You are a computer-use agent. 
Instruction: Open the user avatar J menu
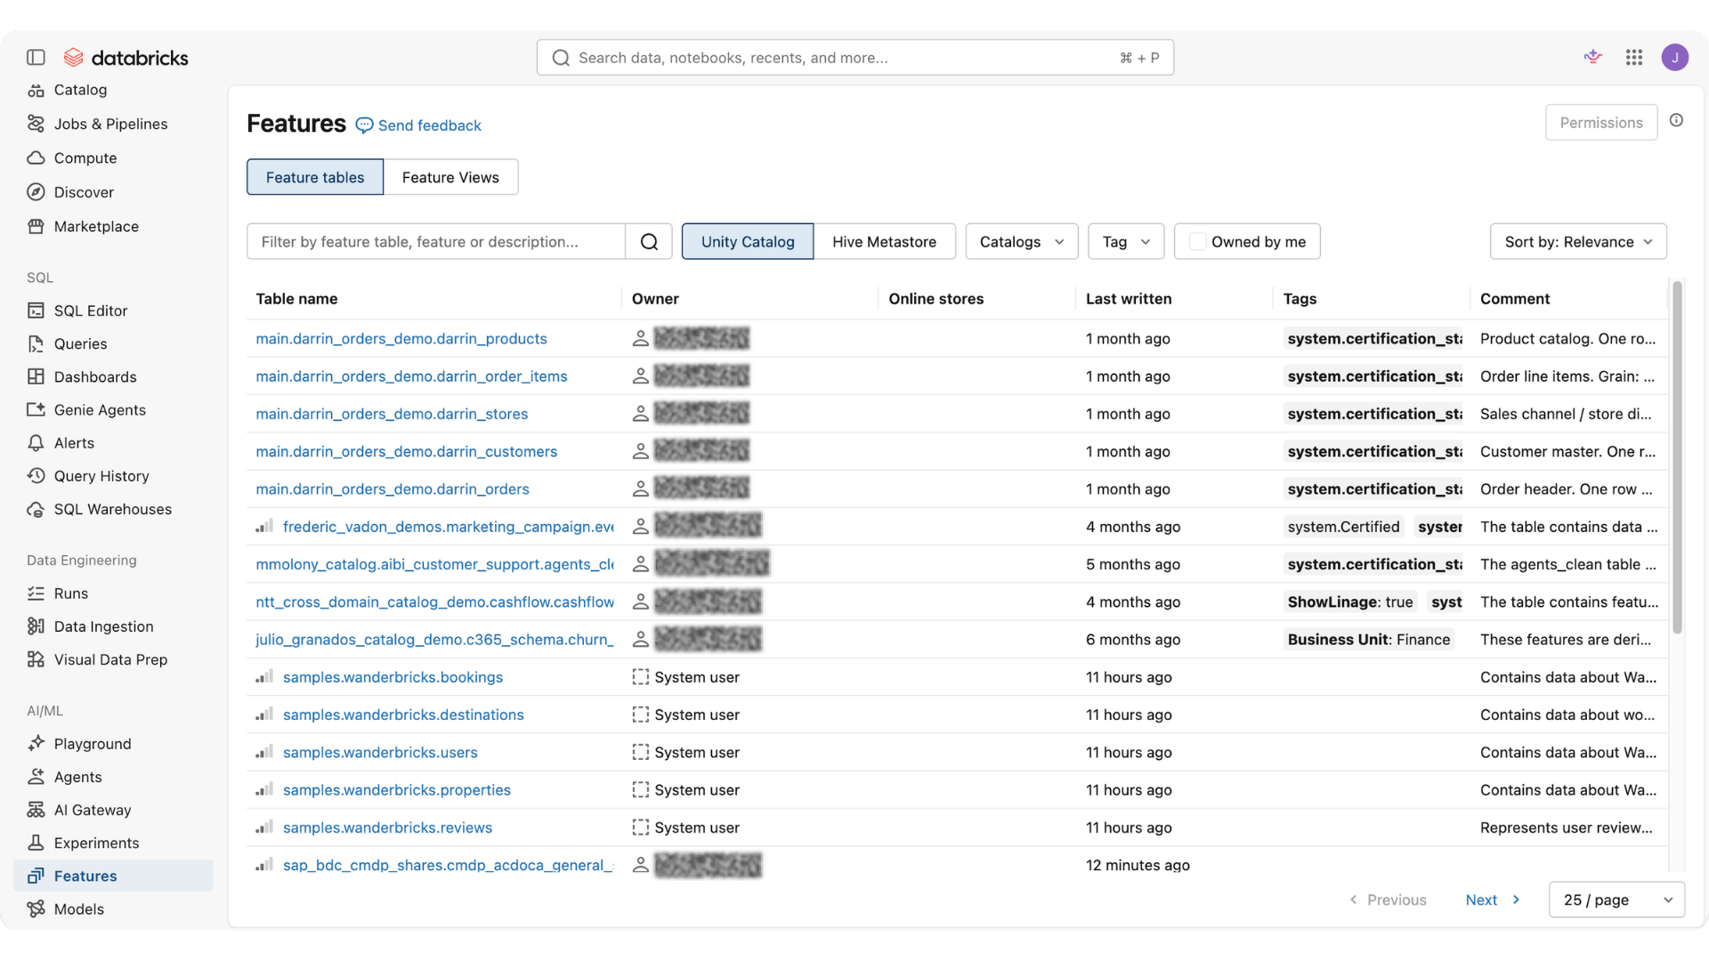coord(1675,58)
